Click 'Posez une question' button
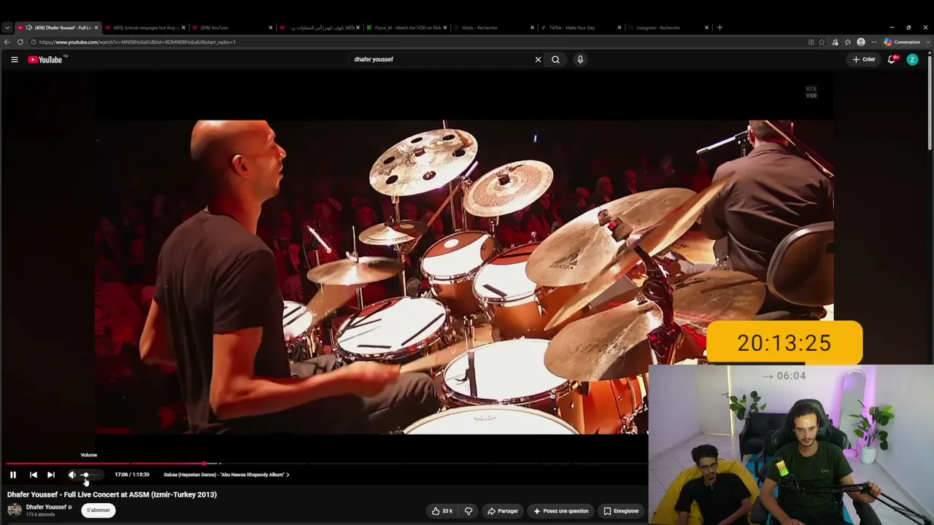Image resolution: width=934 pixels, height=525 pixels. [561, 511]
